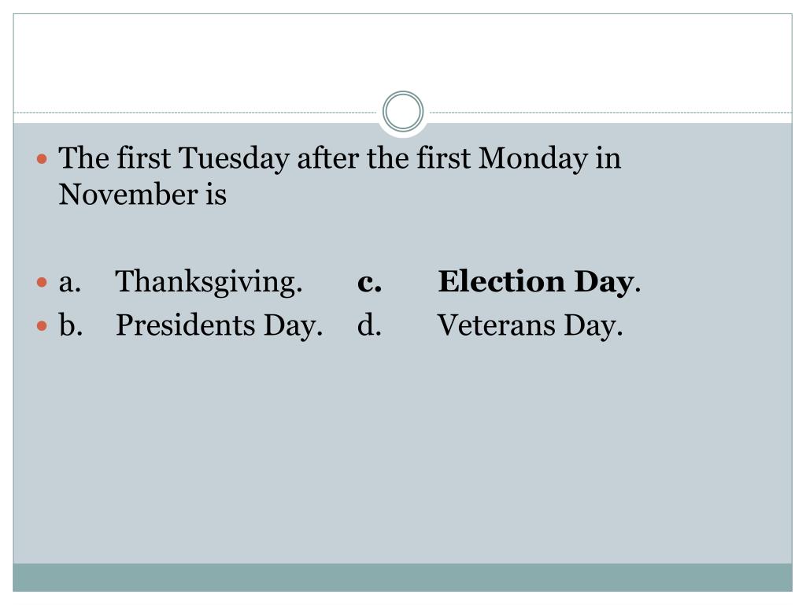The image size is (806, 605).
Task: Select the answer text Thanksgiving.
Action: pyautogui.click(x=209, y=283)
